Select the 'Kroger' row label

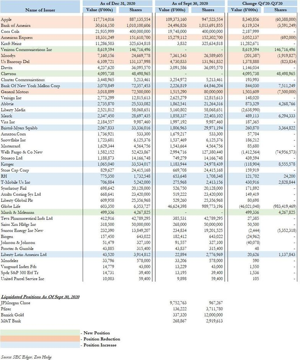(7, 164)
